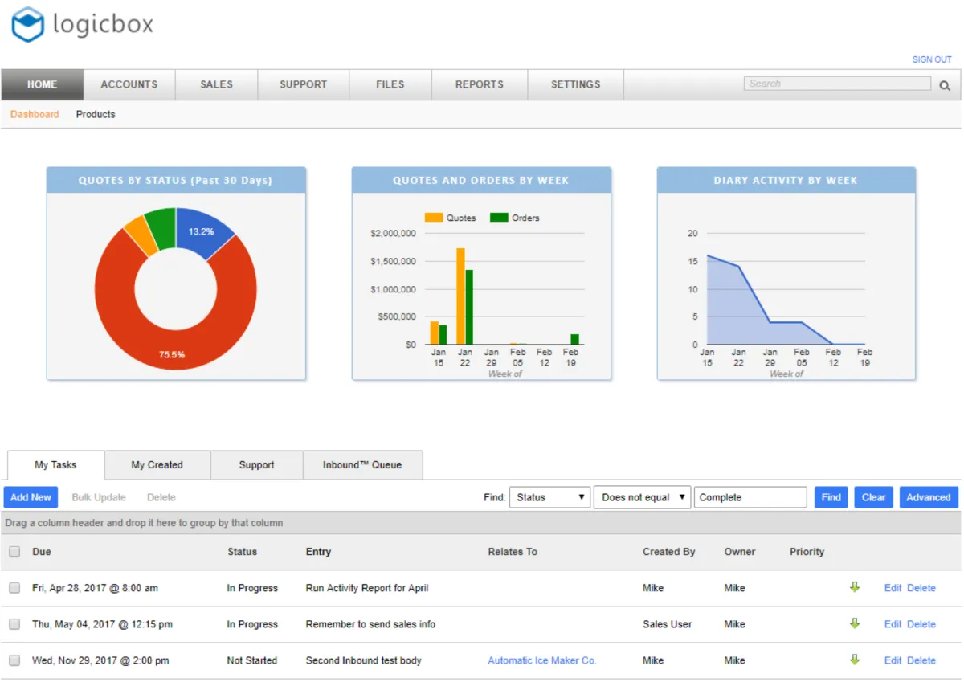The width and height of the screenshot is (964, 682).
Task: Click the logicbox cube logo
Action: pyautogui.click(x=27, y=25)
